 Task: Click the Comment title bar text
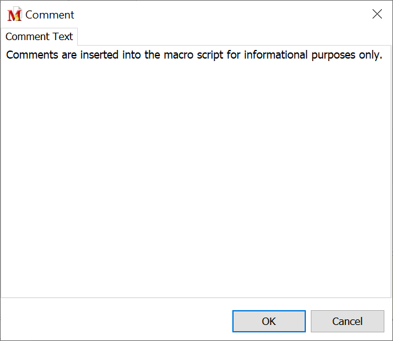click(50, 15)
